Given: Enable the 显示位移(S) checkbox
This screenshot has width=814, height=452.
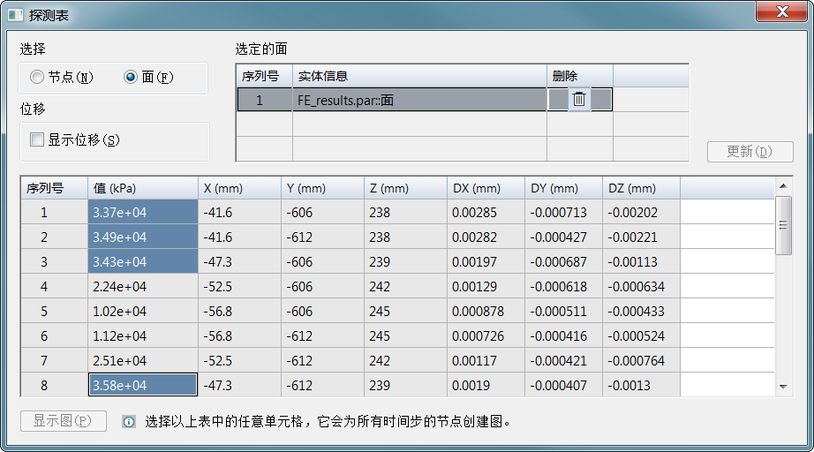Looking at the screenshot, I should pyautogui.click(x=37, y=139).
